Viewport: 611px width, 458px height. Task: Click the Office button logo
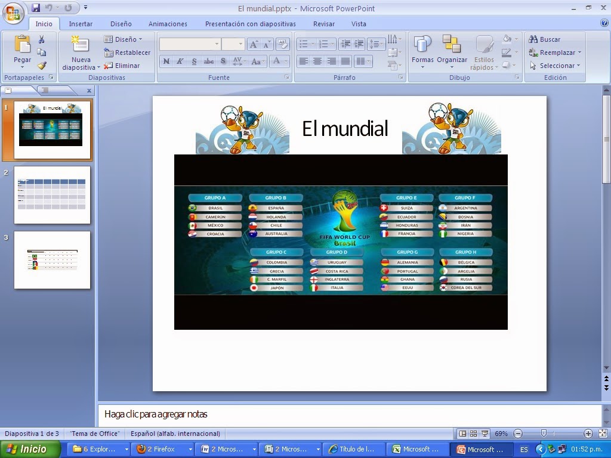[x=13, y=13]
